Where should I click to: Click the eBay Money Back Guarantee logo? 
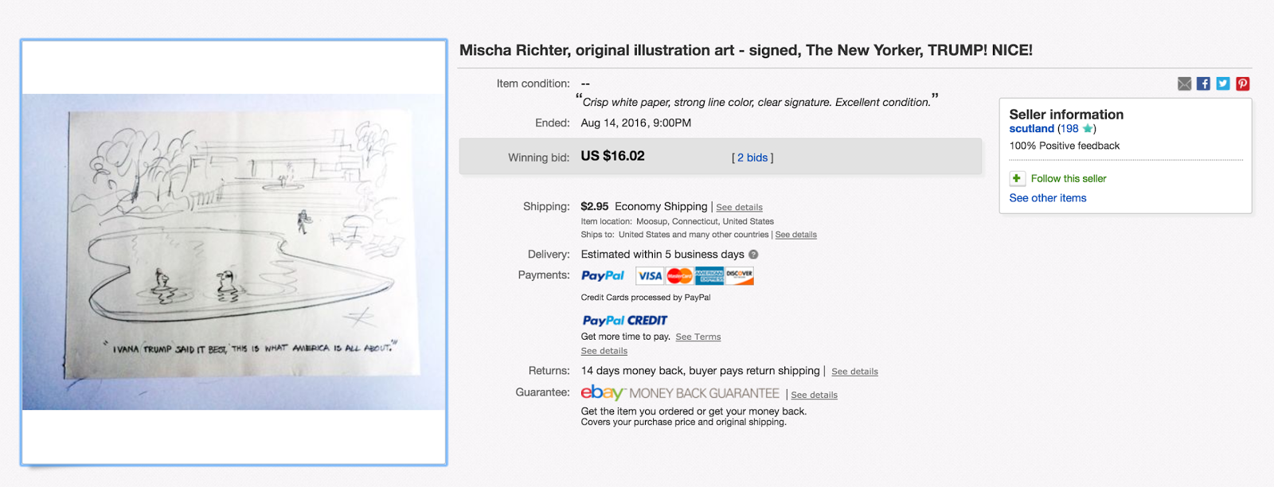[x=680, y=393]
